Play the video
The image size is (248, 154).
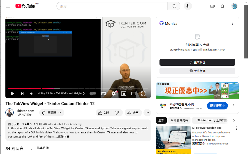12,93
